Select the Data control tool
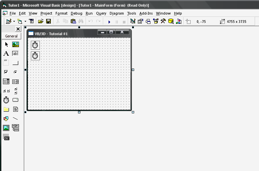 click(x=16, y=128)
